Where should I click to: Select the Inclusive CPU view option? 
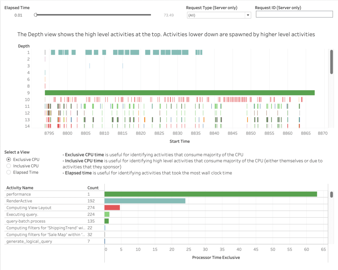click(x=9, y=166)
